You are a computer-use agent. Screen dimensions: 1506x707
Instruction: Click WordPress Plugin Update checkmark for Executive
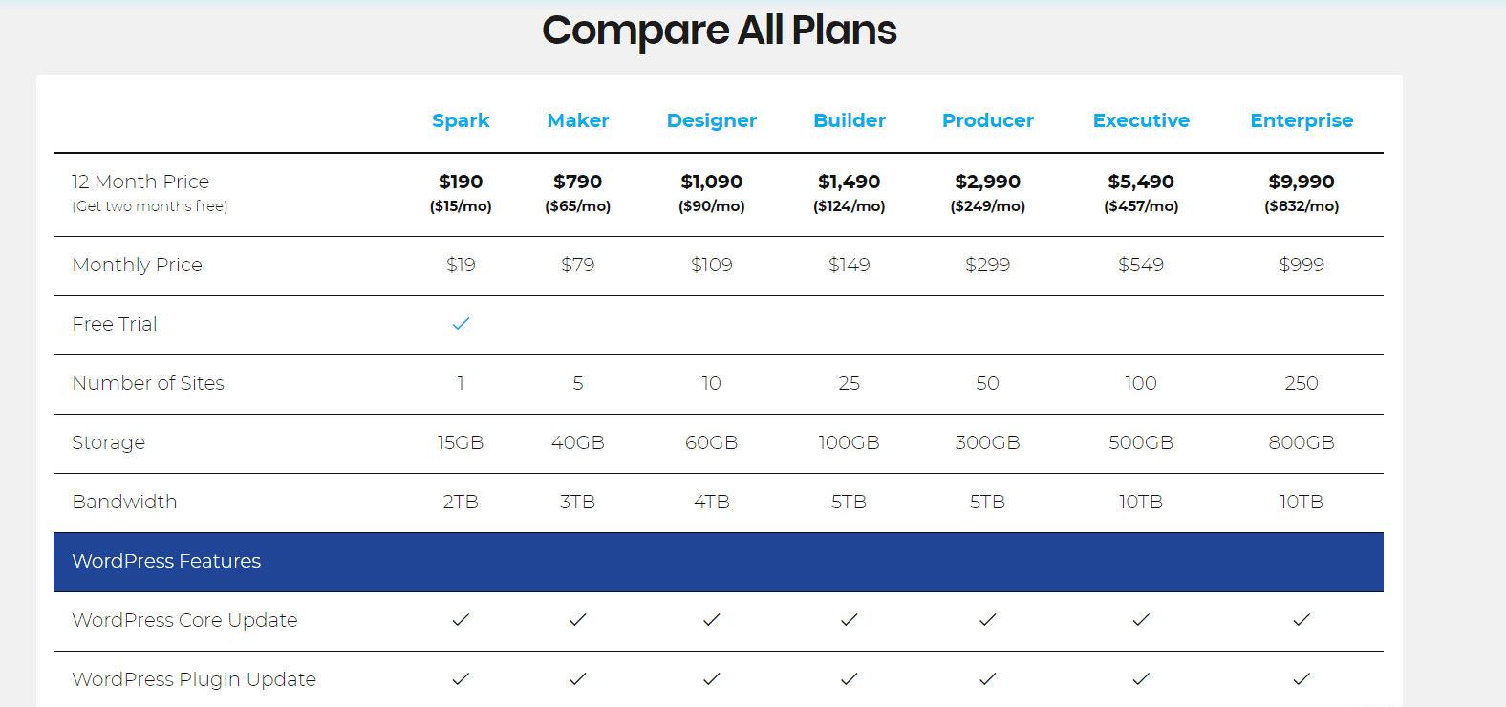pyautogui.click(x=1140, y=679)
